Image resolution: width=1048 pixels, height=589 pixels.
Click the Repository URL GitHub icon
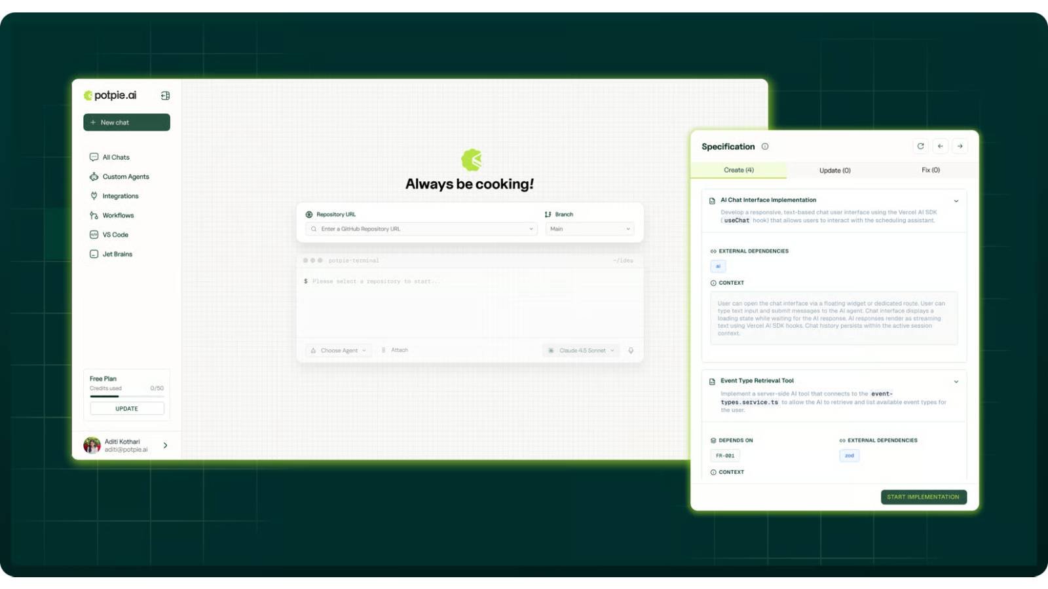pyautogui.click(x=309, y=215)
